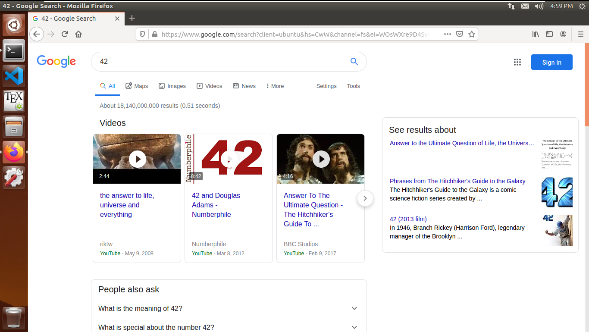Launch Visual Studio Code from dock

(x=14, y=76)
